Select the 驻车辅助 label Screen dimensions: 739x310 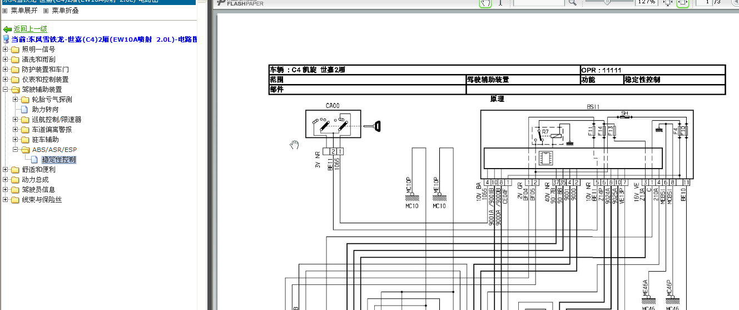(45, 140)
